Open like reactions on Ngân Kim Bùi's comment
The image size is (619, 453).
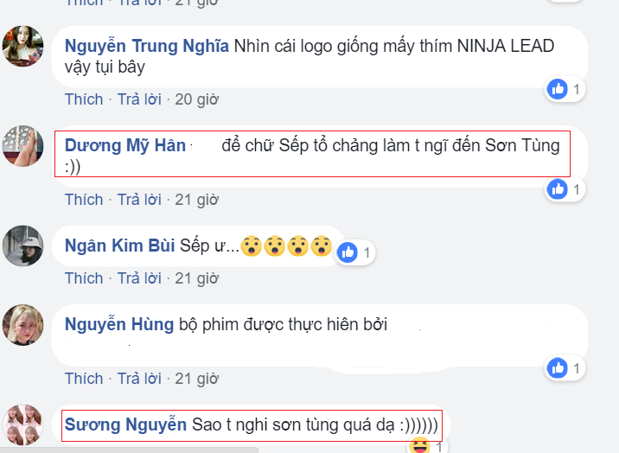coord(348,252)
